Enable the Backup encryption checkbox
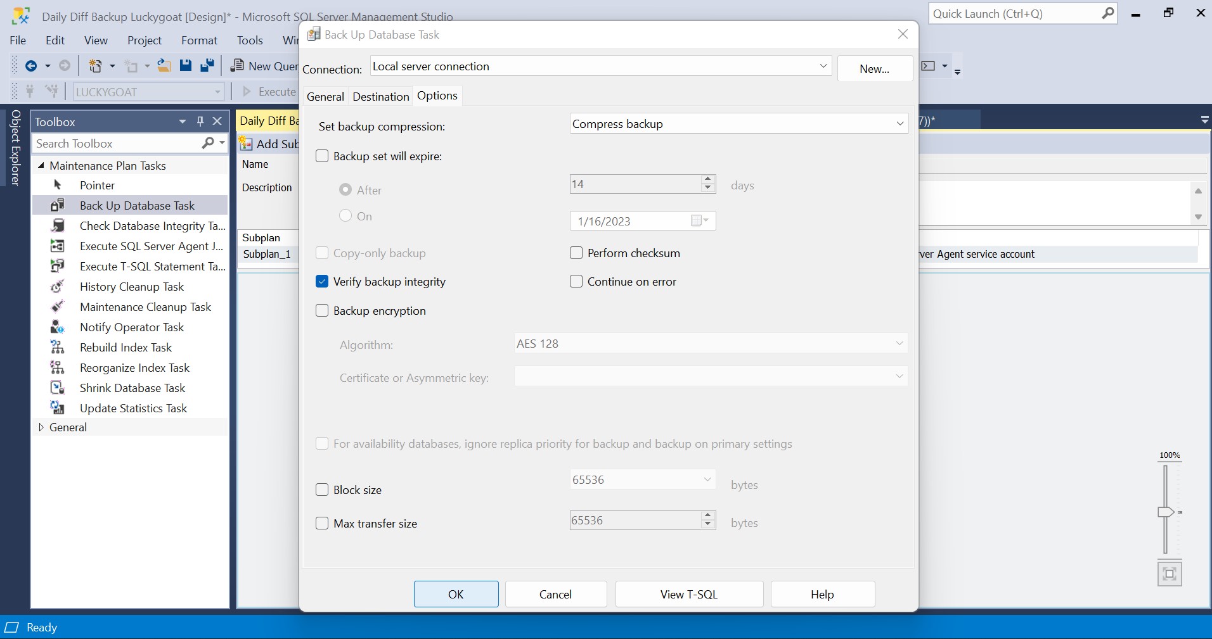Image resolution: width=1212 pixels, height=639 pixels. [322, 311]
